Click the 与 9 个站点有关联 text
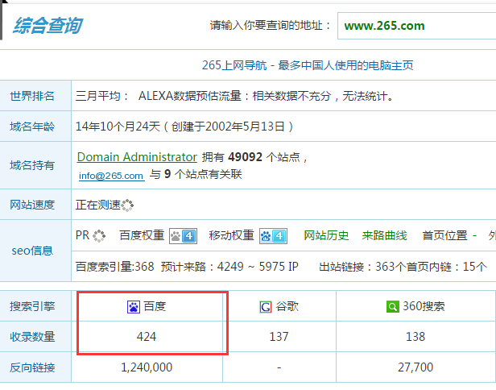 click(196, 174)
